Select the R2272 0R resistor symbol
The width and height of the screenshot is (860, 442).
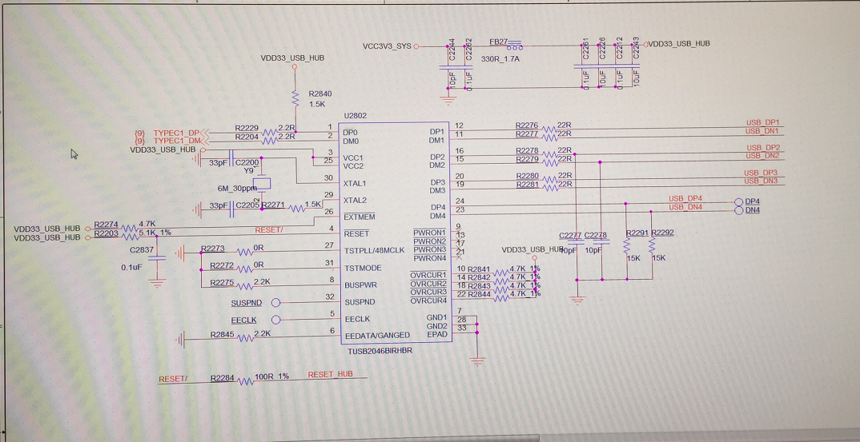tap(245, 269)
